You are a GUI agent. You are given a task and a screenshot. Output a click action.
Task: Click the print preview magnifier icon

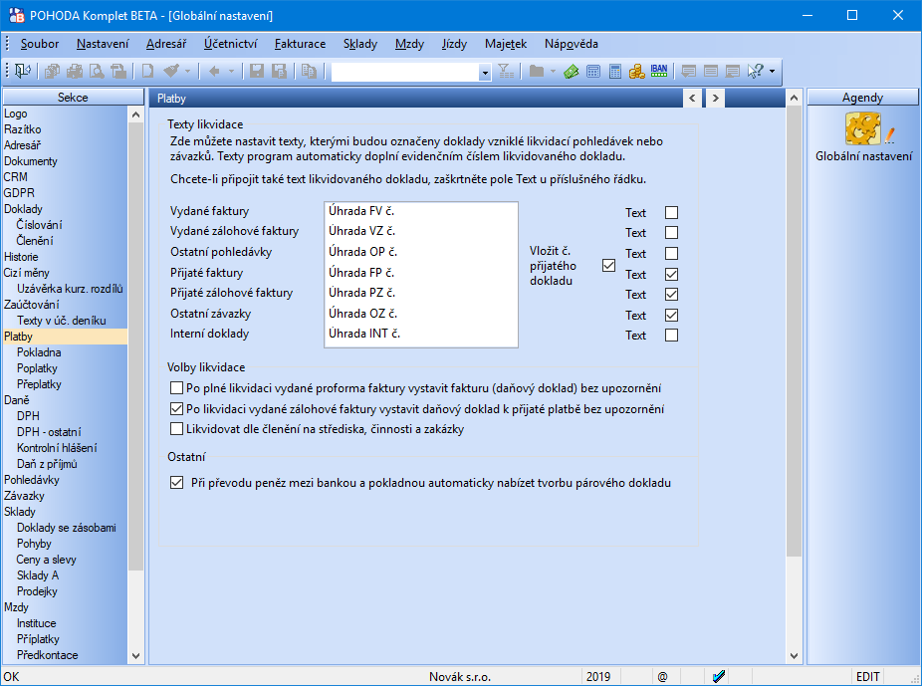[x=97, y=71]
